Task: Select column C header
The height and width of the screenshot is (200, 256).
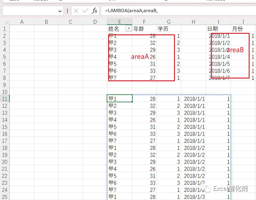Action: click(70, 22)
